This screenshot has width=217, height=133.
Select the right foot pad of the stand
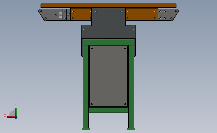pyautogui.click(x=131, y=129)
